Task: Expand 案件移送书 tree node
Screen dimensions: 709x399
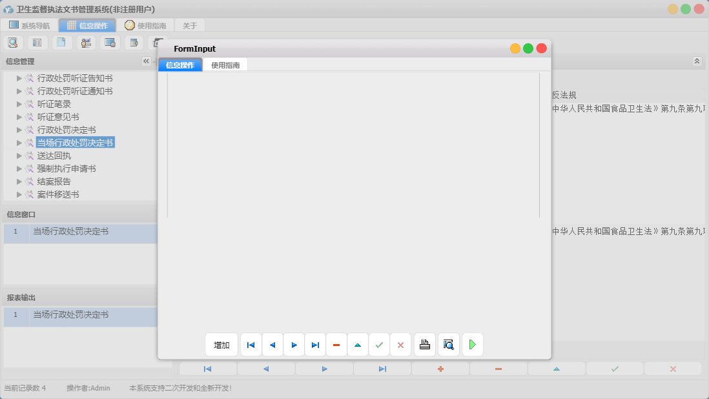Action: [19, 194]
